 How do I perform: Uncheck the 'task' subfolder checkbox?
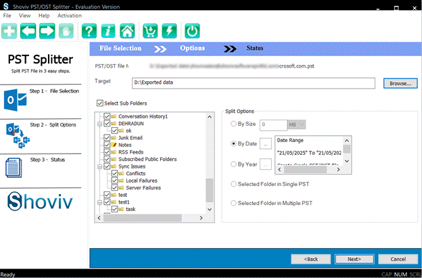pyautogui.click(x=114, y=209)
